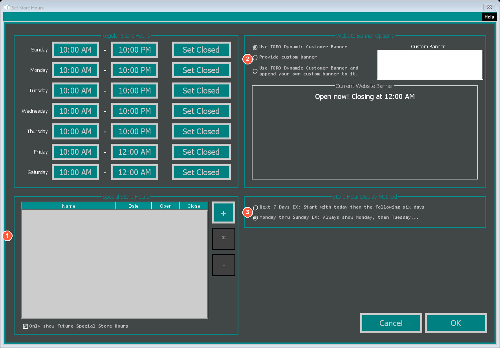This screenshot has height=348, width=500.
Task: Click the Set Store Hours app icon
Action: pyautogui.click(x=7, y=7)
